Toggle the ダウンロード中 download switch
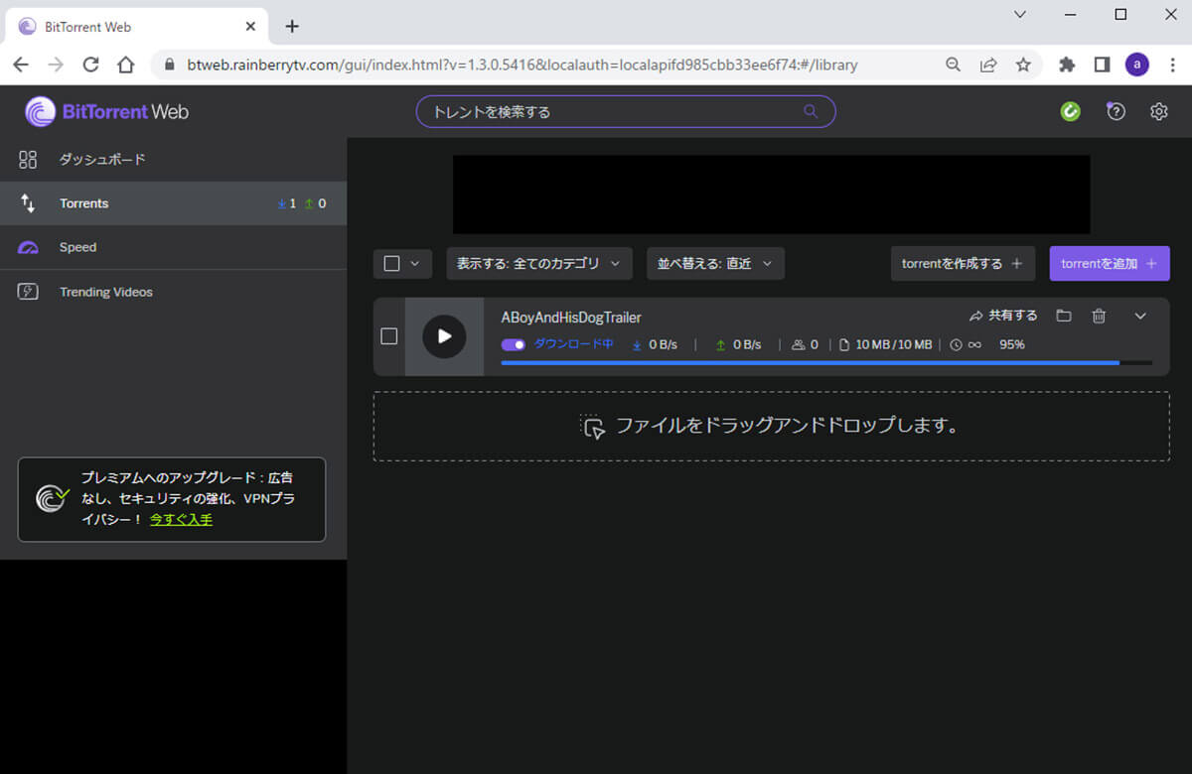 (514, 344)
